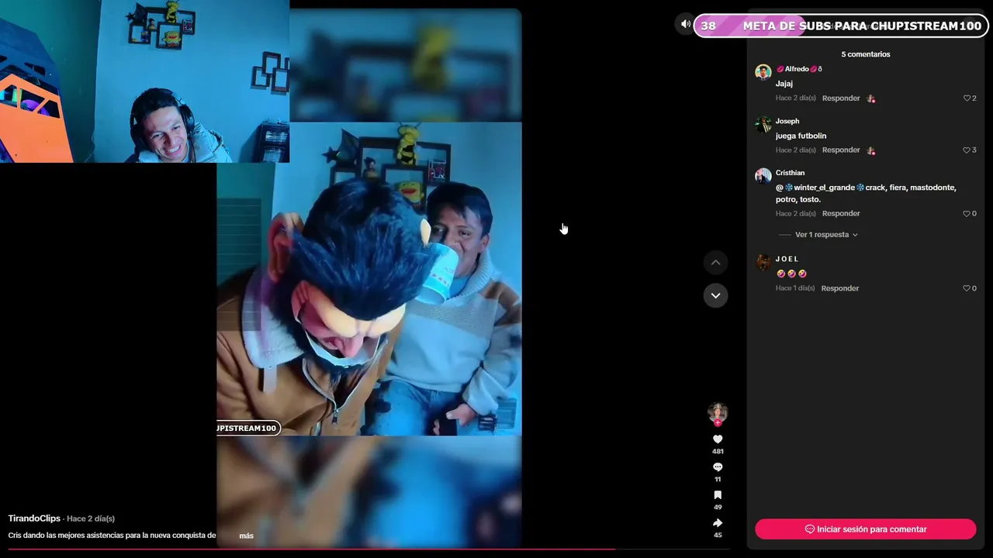Reply to JOEL's comment via Responder

840,288
